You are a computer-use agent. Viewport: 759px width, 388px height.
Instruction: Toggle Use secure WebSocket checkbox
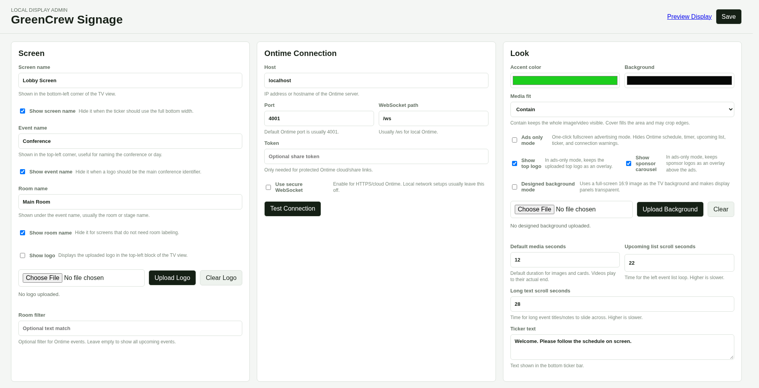tap(268, 188)
